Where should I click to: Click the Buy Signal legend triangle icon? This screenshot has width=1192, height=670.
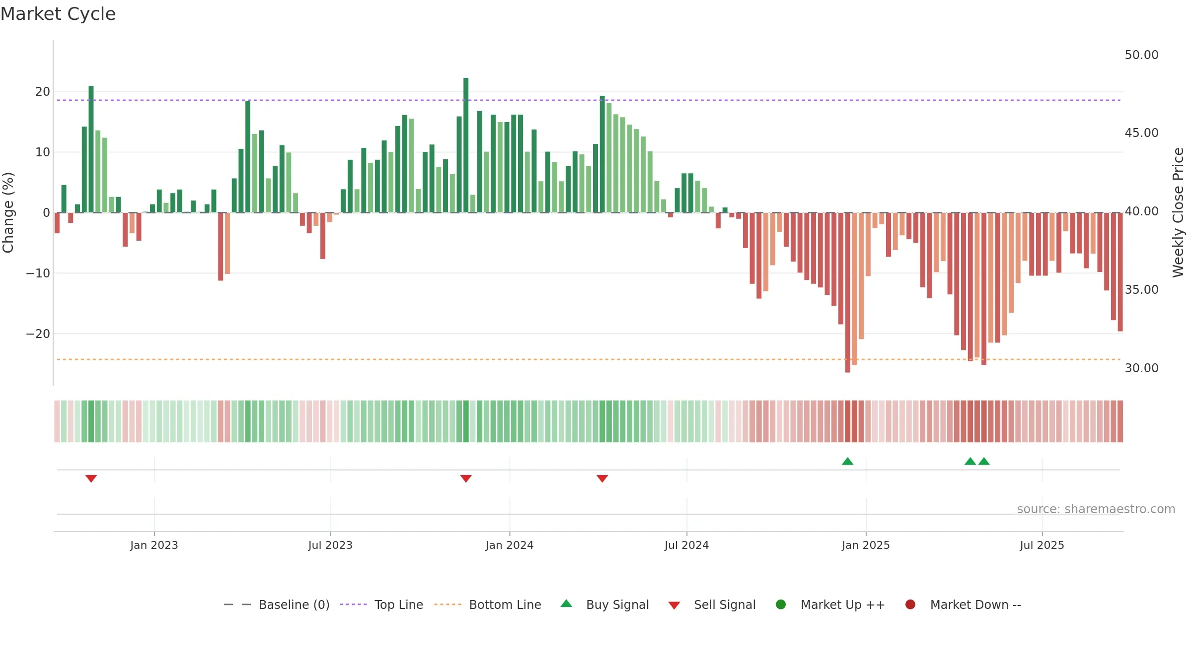[566, 603]
